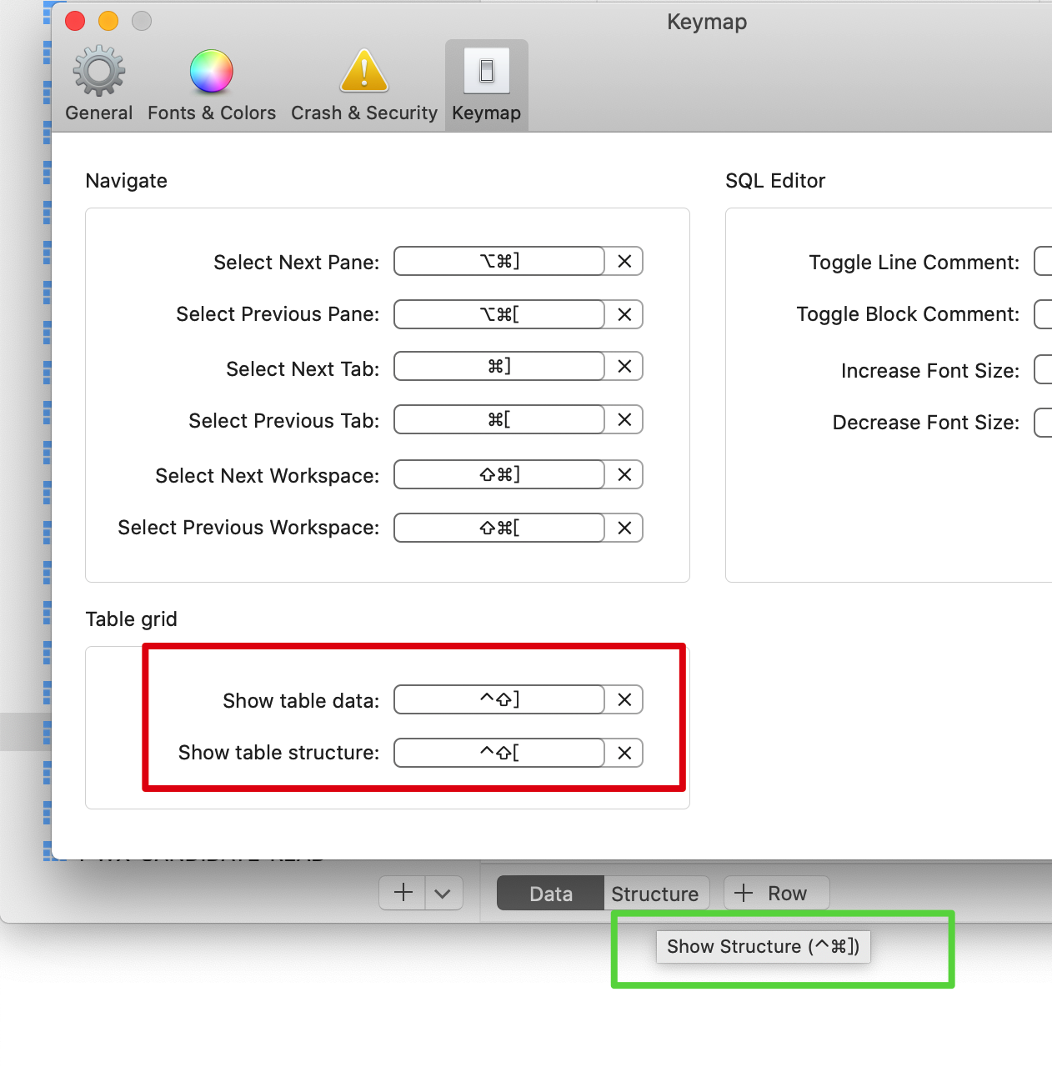The height and width of the screenshot is (1067, 1052).
Task: Clear the Select Previous Pane shortcut
Action: [624, 314]
